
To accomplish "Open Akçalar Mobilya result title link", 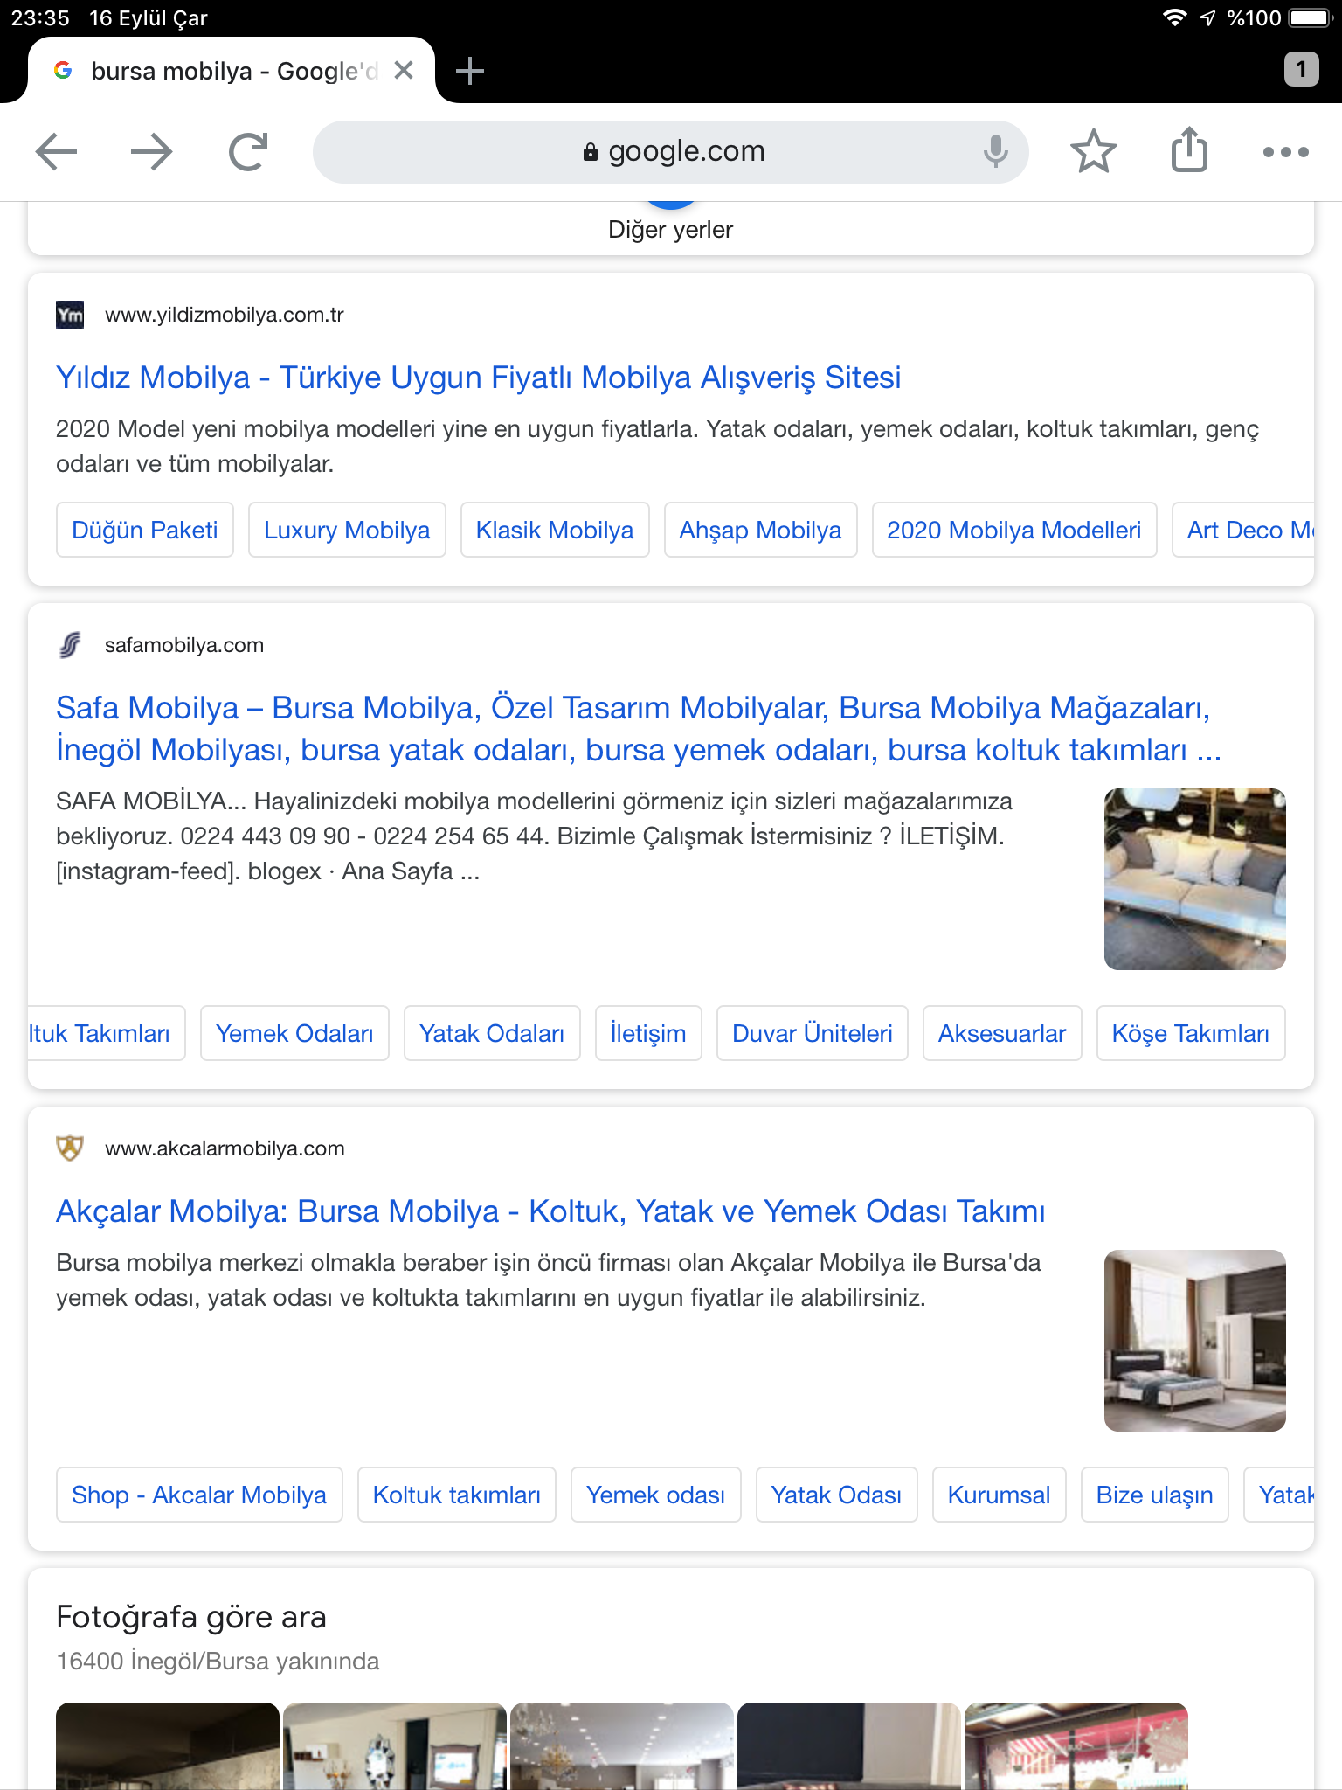I will point(550,1211).
